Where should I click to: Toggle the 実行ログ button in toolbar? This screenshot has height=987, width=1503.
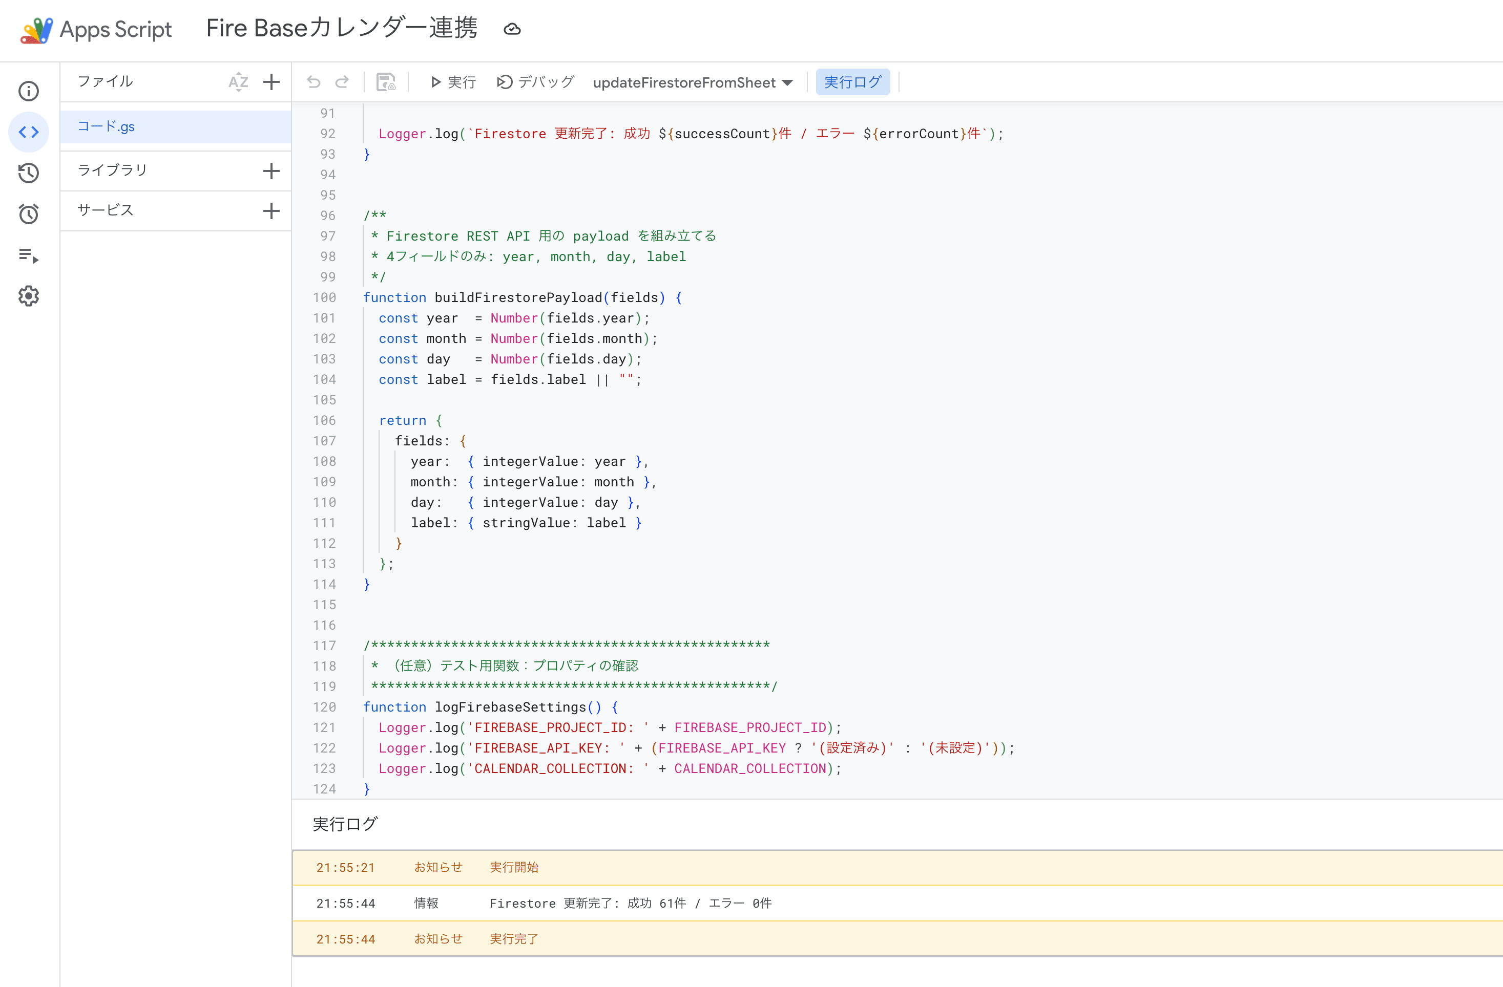[x=852, y=82]
